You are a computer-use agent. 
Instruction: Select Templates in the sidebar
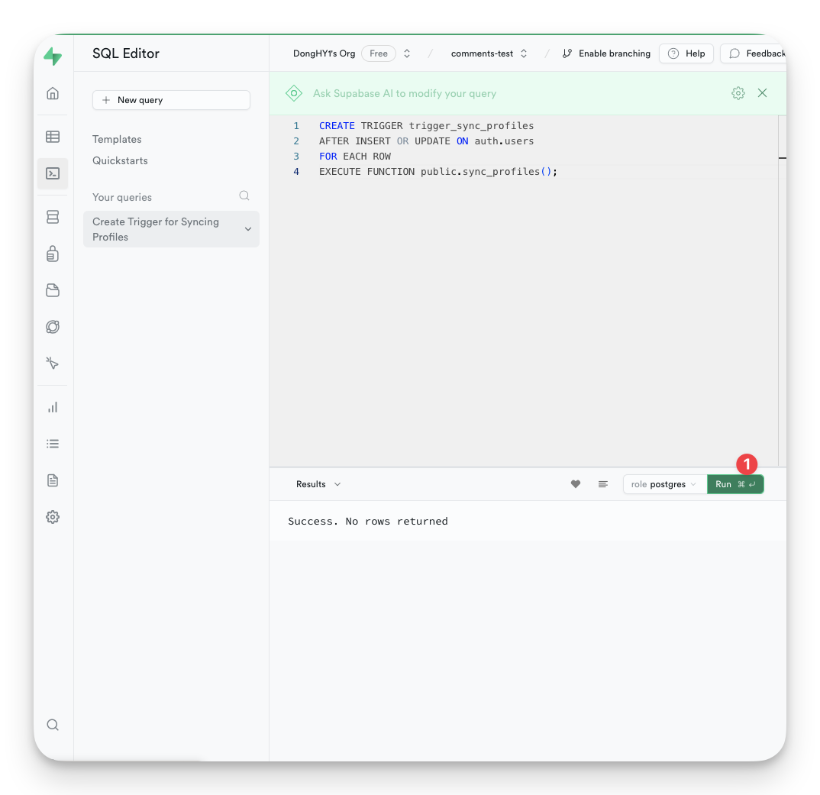117,139
